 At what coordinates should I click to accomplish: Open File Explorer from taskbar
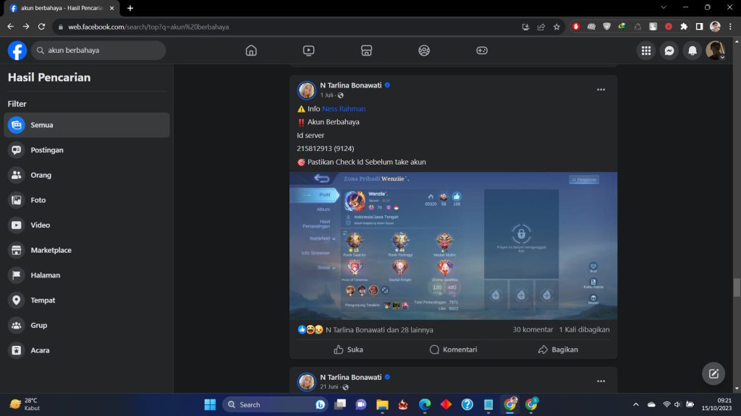point(382,404)
